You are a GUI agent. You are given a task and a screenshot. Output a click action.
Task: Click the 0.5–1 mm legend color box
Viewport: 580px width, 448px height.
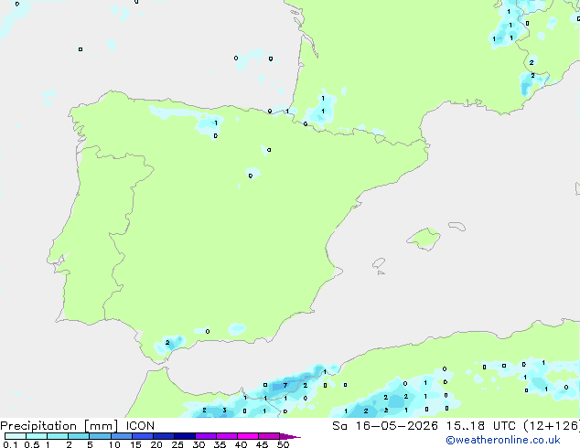pos(37,436)
